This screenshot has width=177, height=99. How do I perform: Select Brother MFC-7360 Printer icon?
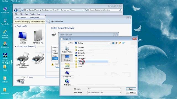(23, 60)
